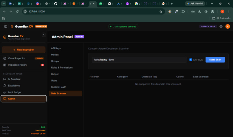Click the site info icon in address bar
The height and width of the screenshot is (137, 233).
[25, 12]
